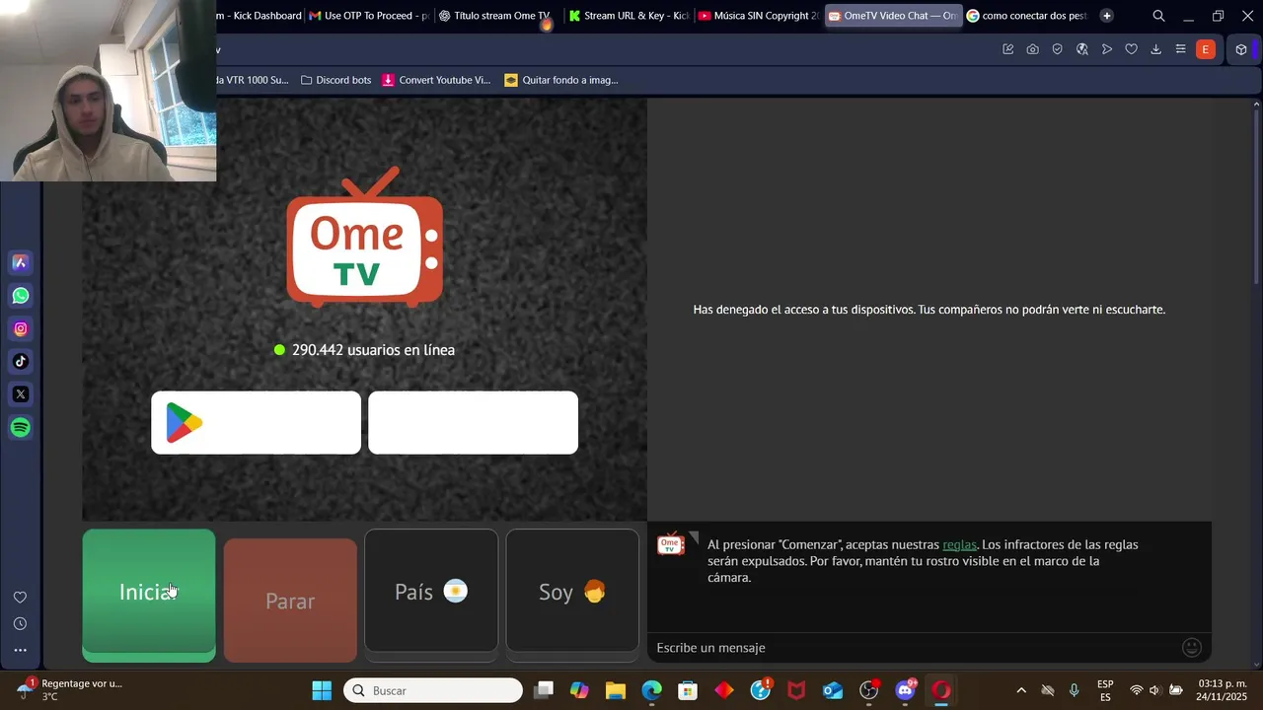The height and width of the screenshot is (710, 1263).
Task: Click the blank white store button
Action: point(474,423)
